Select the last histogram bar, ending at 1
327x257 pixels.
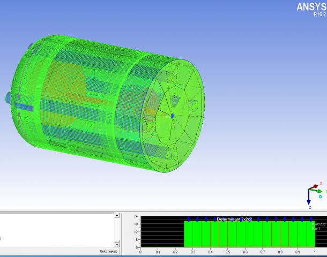pyautogui.click(x=310, y=235)
